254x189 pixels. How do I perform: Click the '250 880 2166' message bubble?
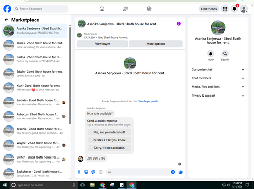[x=96, y=158]
